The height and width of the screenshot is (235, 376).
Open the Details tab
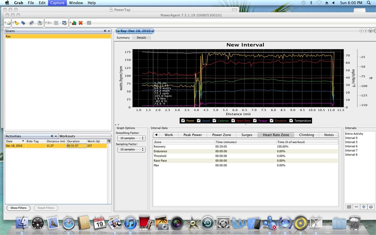tap(141, 38)
